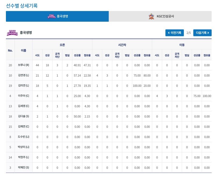Go to next record with 다음기록 button
Image resolution: width=217 pixels, height=174 pixels.
[202, 33]
